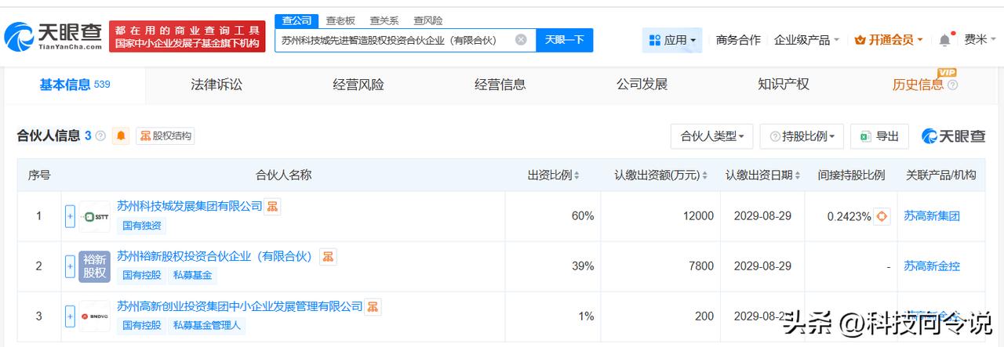Open the 苏高新集团 related institution link
1004x347 pixels.
coord(932,216)
